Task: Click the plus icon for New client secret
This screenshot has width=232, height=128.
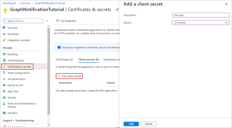Action: [59, 76]
